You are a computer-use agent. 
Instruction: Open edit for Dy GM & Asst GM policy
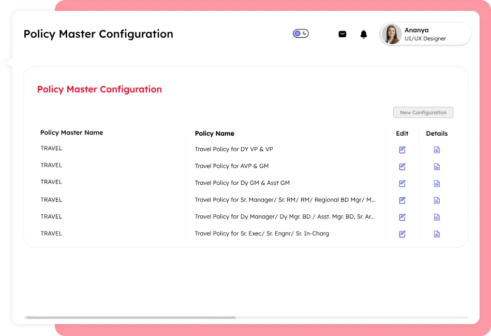tap(402, 183)
